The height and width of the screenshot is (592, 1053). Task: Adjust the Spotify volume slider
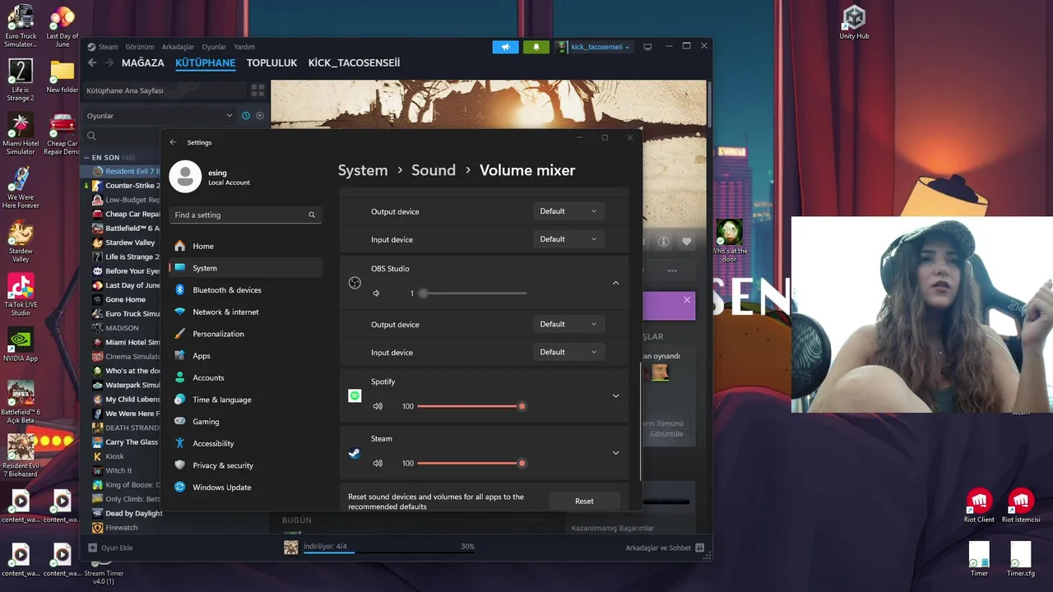(x=473, y=406)
